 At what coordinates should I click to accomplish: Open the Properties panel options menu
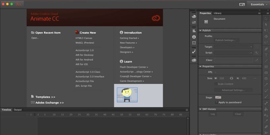[x=259, y=13]
